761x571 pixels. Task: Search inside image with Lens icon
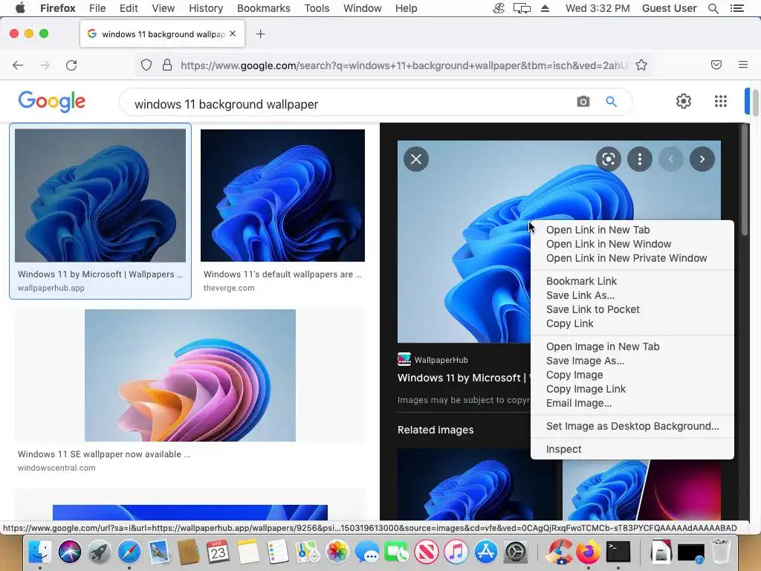pyautogui.click(x=608, y=159)
